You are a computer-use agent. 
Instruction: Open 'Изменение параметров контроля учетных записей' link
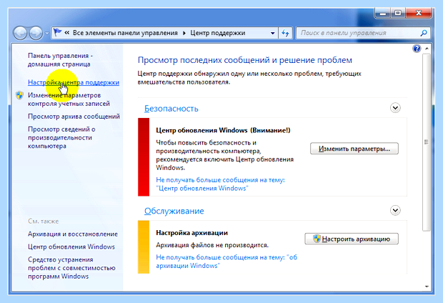pos(69,99)
